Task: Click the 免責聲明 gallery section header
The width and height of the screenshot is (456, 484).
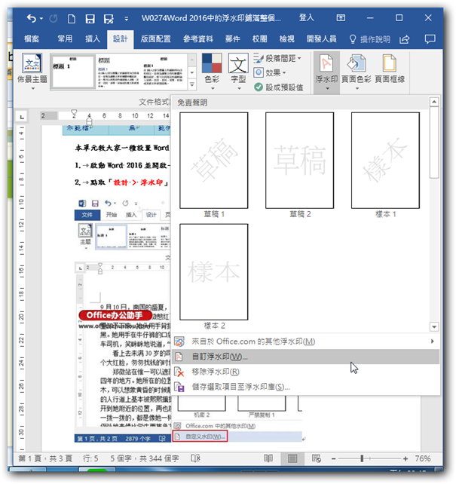Action: click(x=192, y=103)
